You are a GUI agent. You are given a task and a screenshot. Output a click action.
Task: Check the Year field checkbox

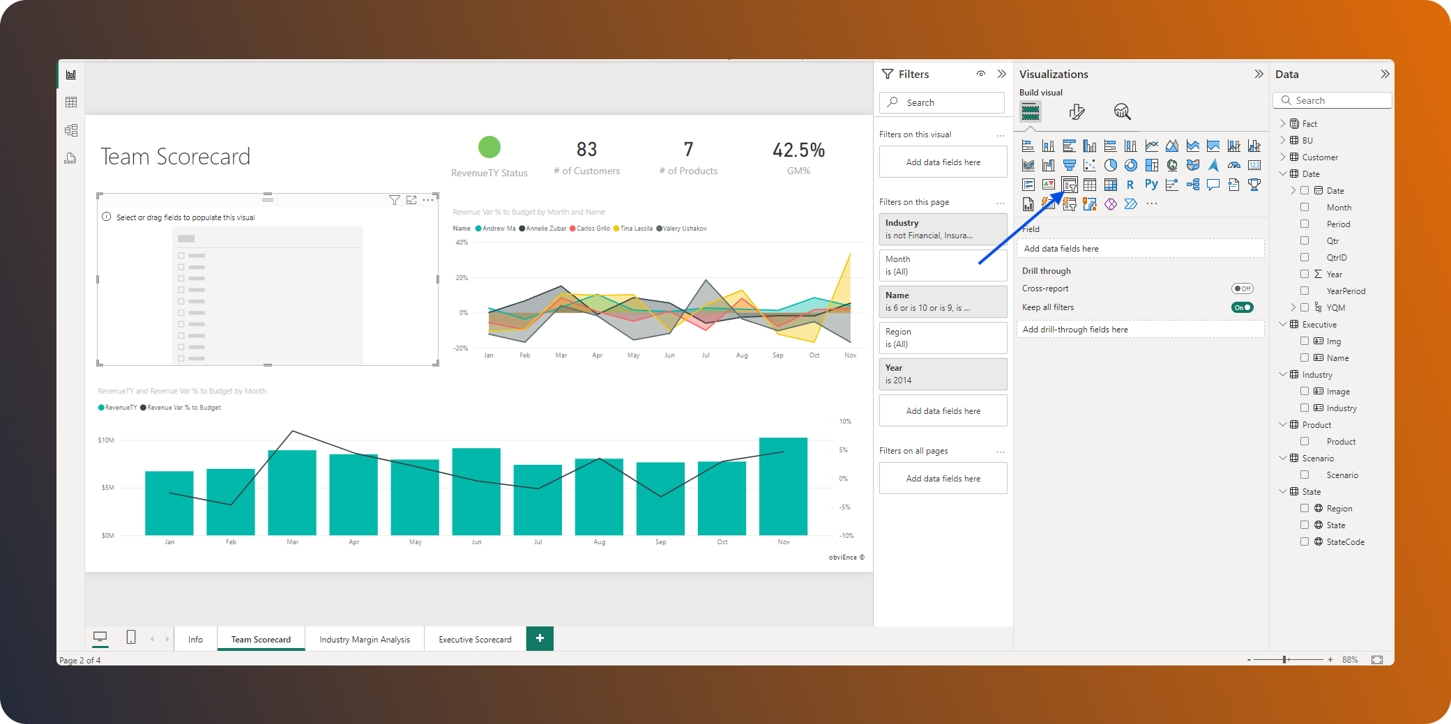[x=1305, y=274]
